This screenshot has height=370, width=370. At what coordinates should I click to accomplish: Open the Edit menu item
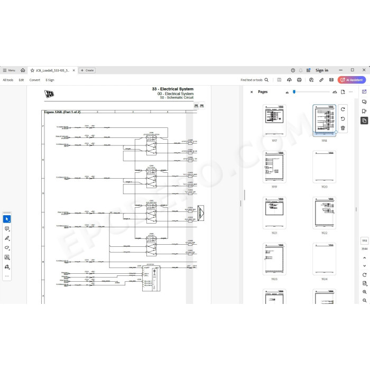21,80
